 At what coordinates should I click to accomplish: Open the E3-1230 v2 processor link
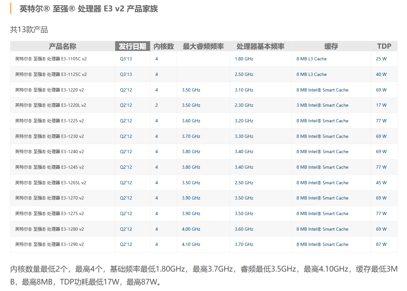pos(49,136)
